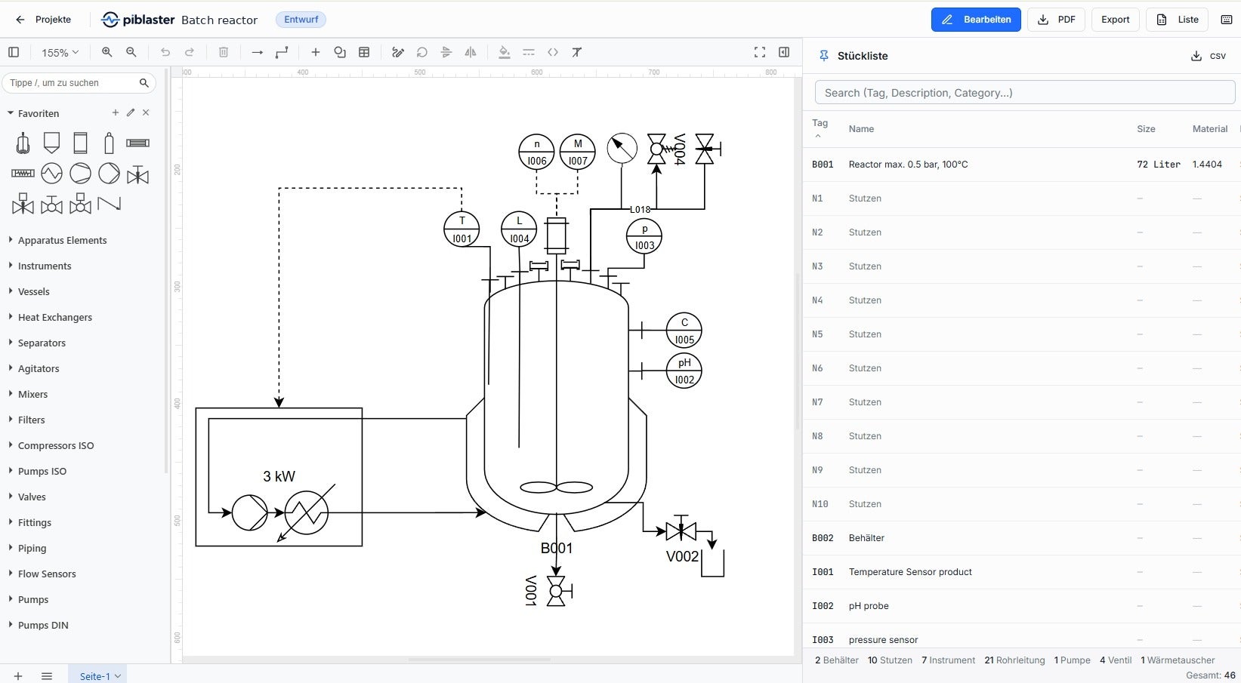The image size is (1241, 683).
Task: Select the gas cylinder favorite shape
Action: [109, 143]
